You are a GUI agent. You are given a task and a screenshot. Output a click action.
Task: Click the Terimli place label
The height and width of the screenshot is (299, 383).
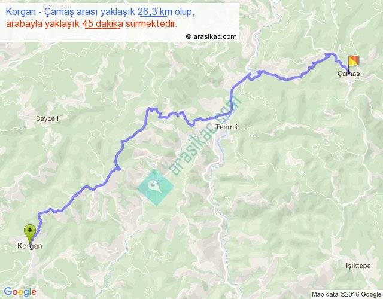[226, 127]
